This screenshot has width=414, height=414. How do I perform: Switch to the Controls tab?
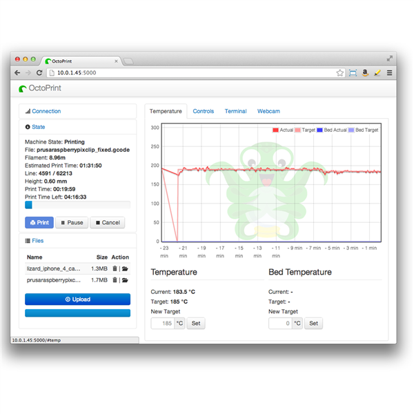[203, 111]
